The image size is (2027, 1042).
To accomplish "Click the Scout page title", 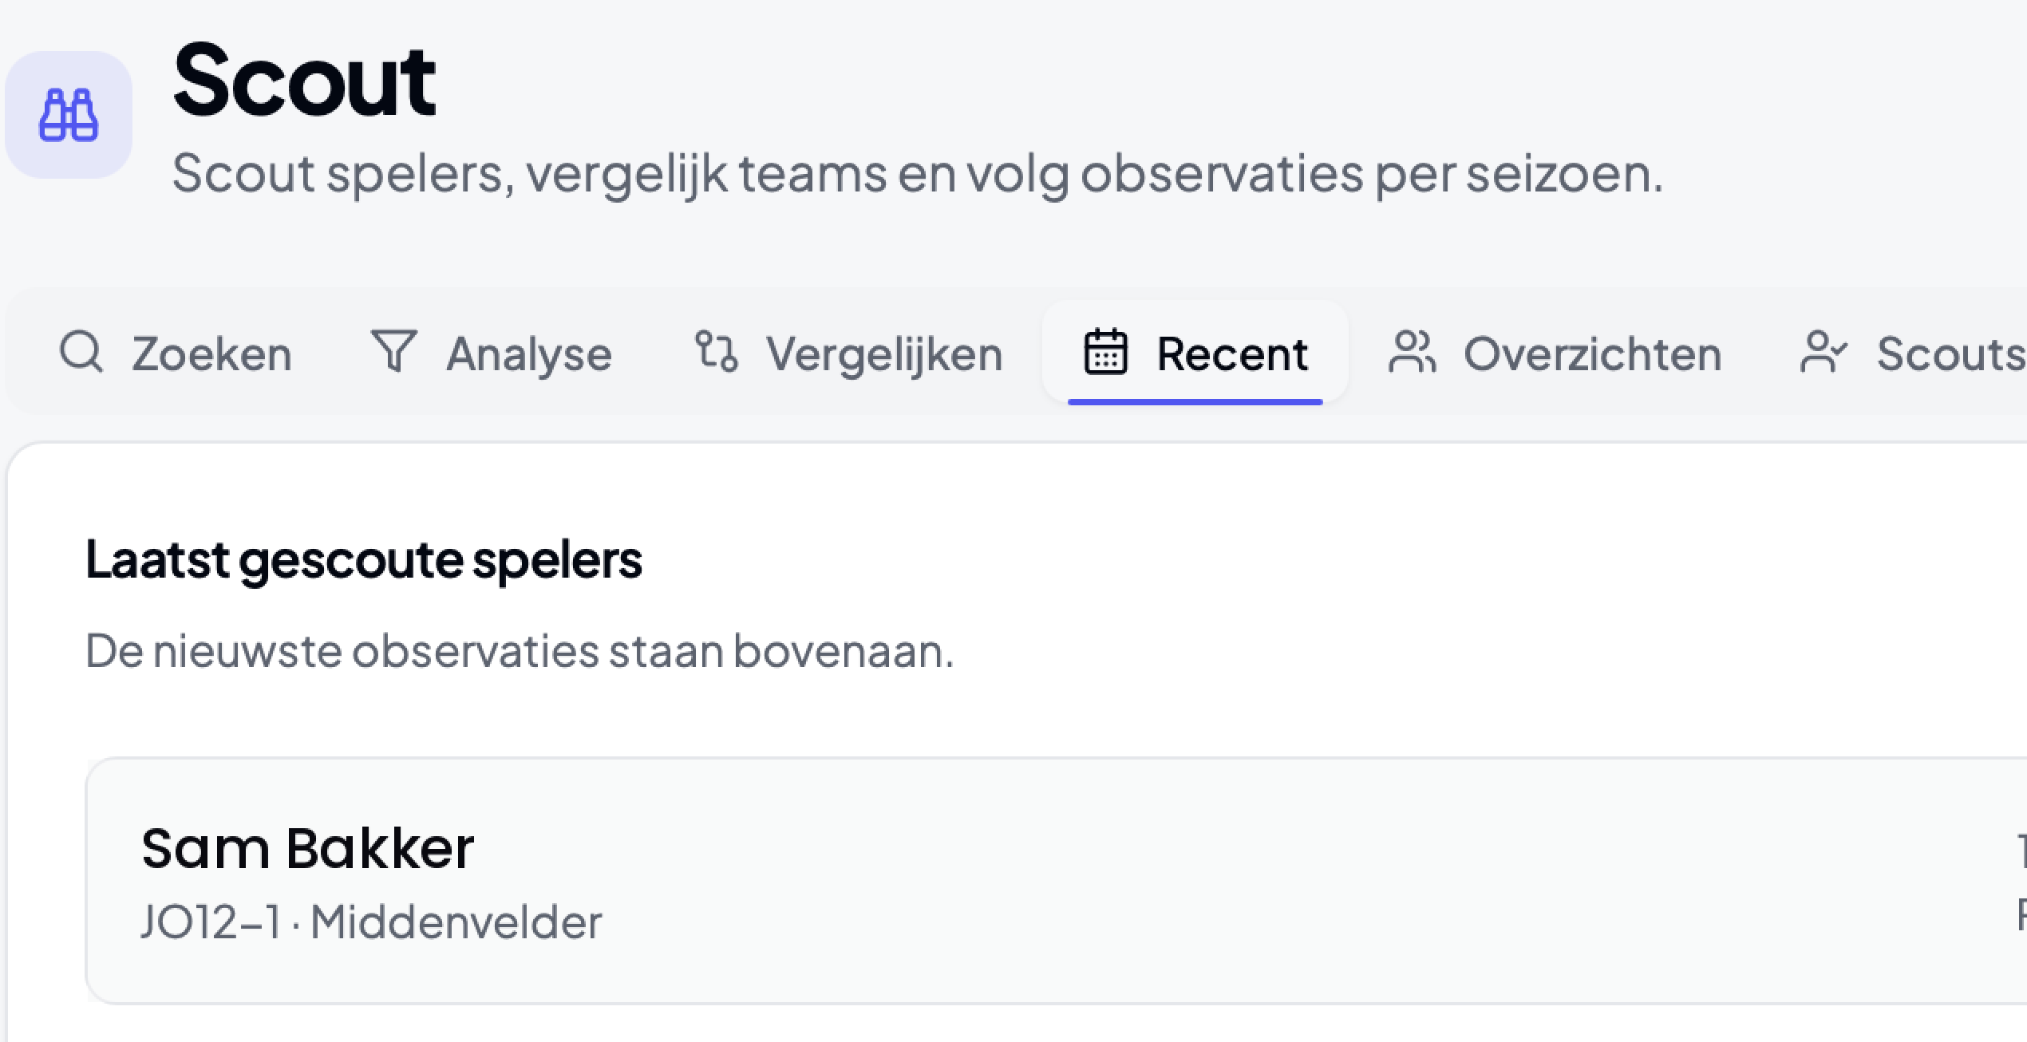I will coord(304,81).
